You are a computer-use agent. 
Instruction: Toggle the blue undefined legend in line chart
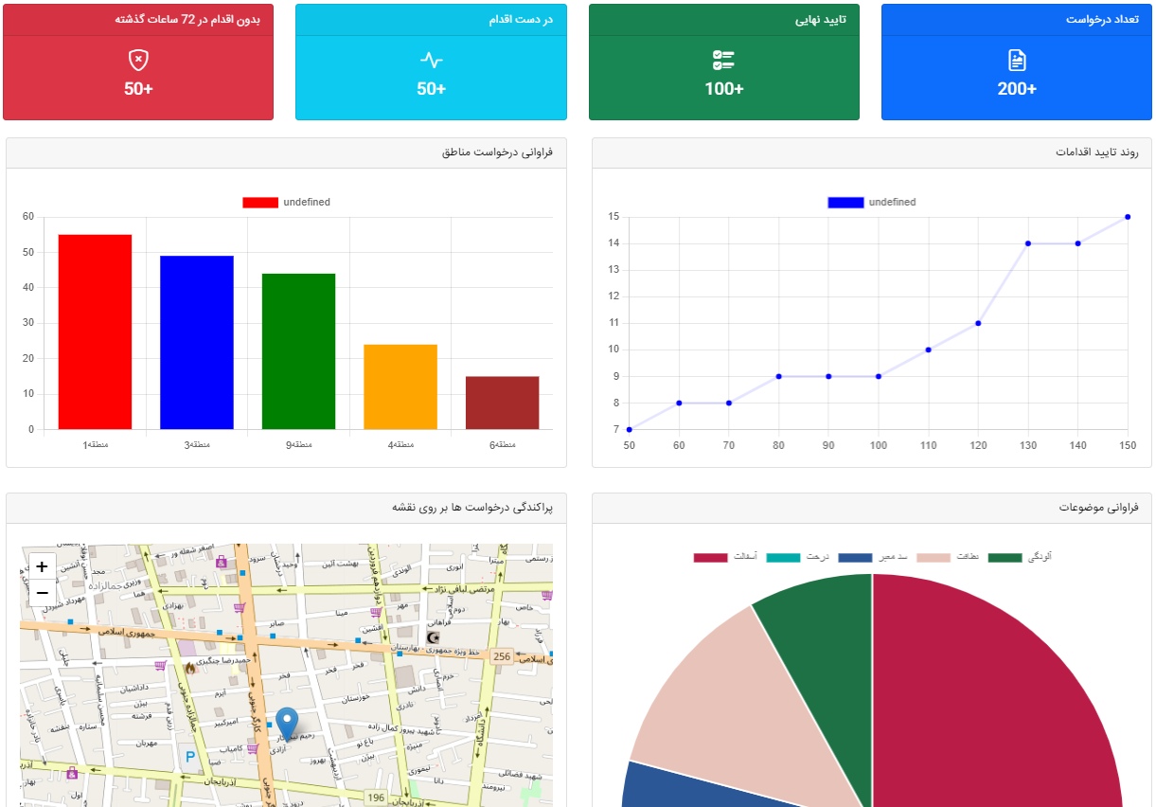(x=845, y=203)
